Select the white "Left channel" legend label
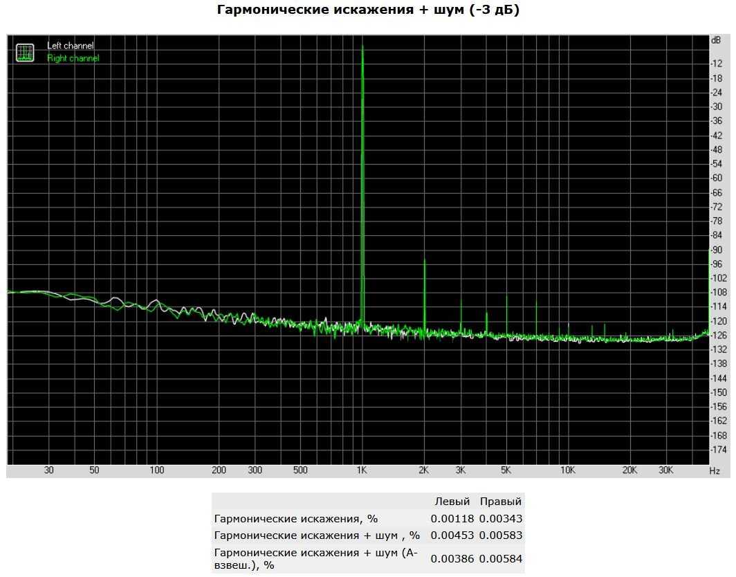Screen dimensions: 736x577 (70, 46)
